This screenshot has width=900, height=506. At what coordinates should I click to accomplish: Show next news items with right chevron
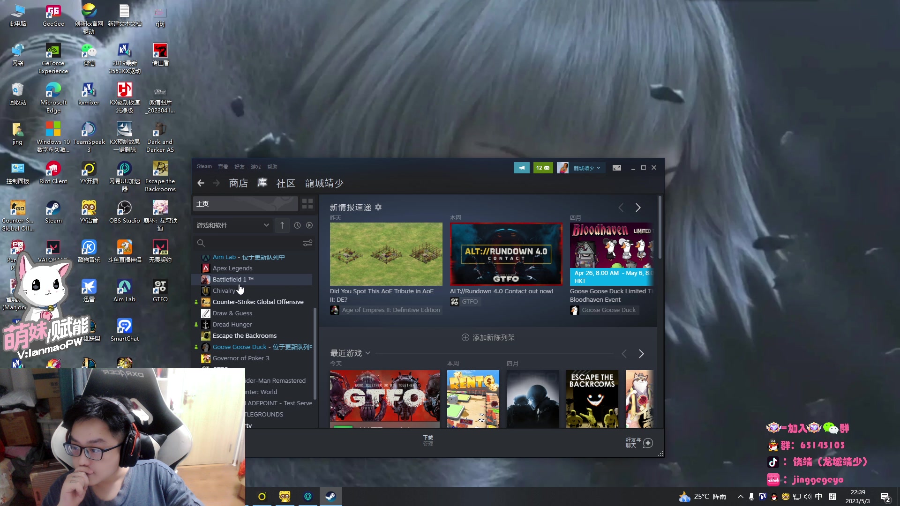coord(638,208)
